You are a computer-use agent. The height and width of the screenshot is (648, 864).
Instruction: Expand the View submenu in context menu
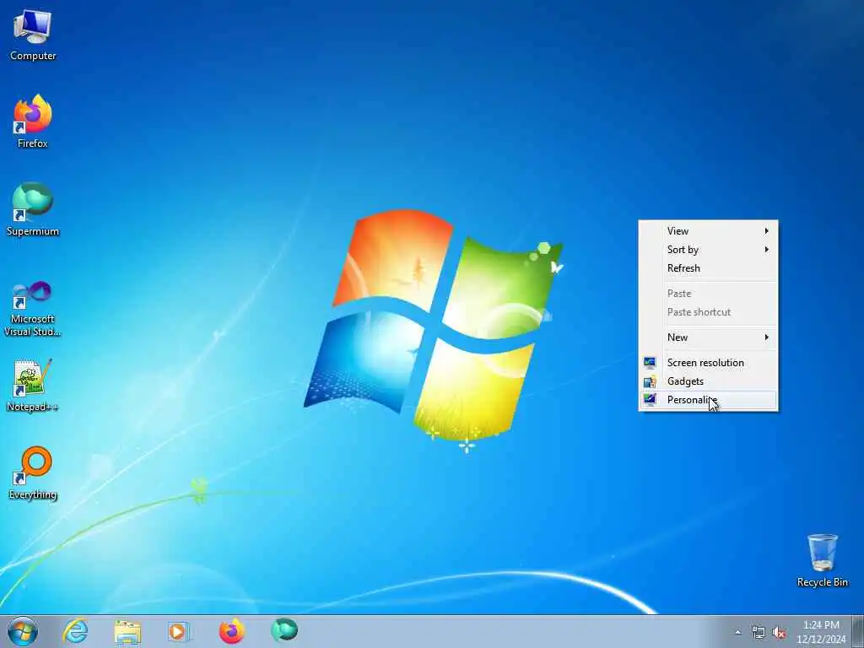pyautogui.click(x=709, y=231)
